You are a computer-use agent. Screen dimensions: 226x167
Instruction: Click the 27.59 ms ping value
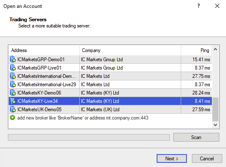(x=201, y=110)
